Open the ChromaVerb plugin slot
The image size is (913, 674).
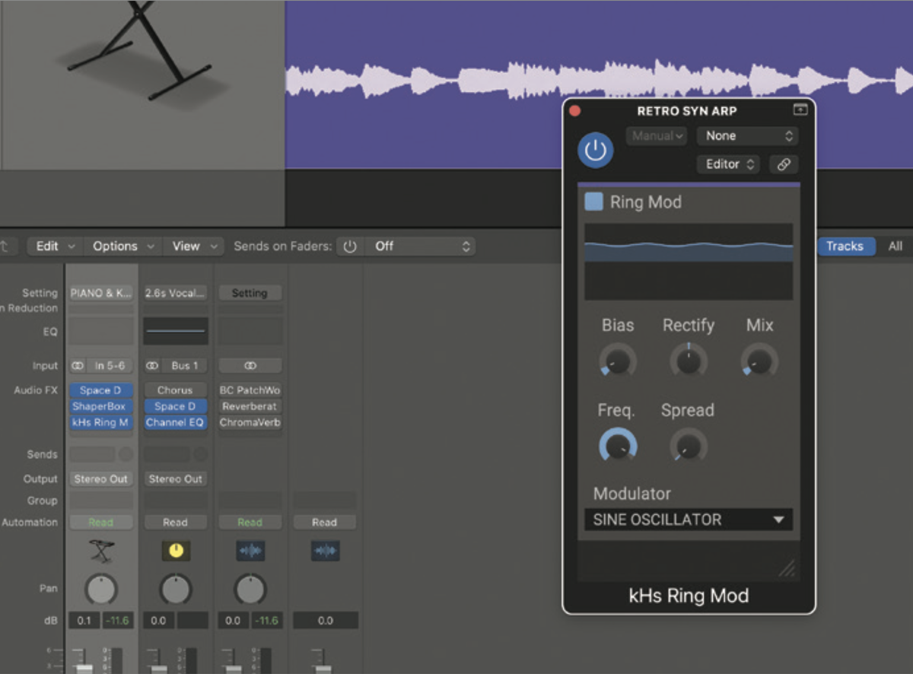click(250, 422)
